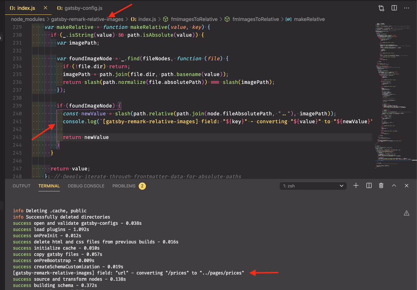The image size is (417, 290).
Task: Show PROBLEMS with 2 issues
Action: tap(124, 186)
